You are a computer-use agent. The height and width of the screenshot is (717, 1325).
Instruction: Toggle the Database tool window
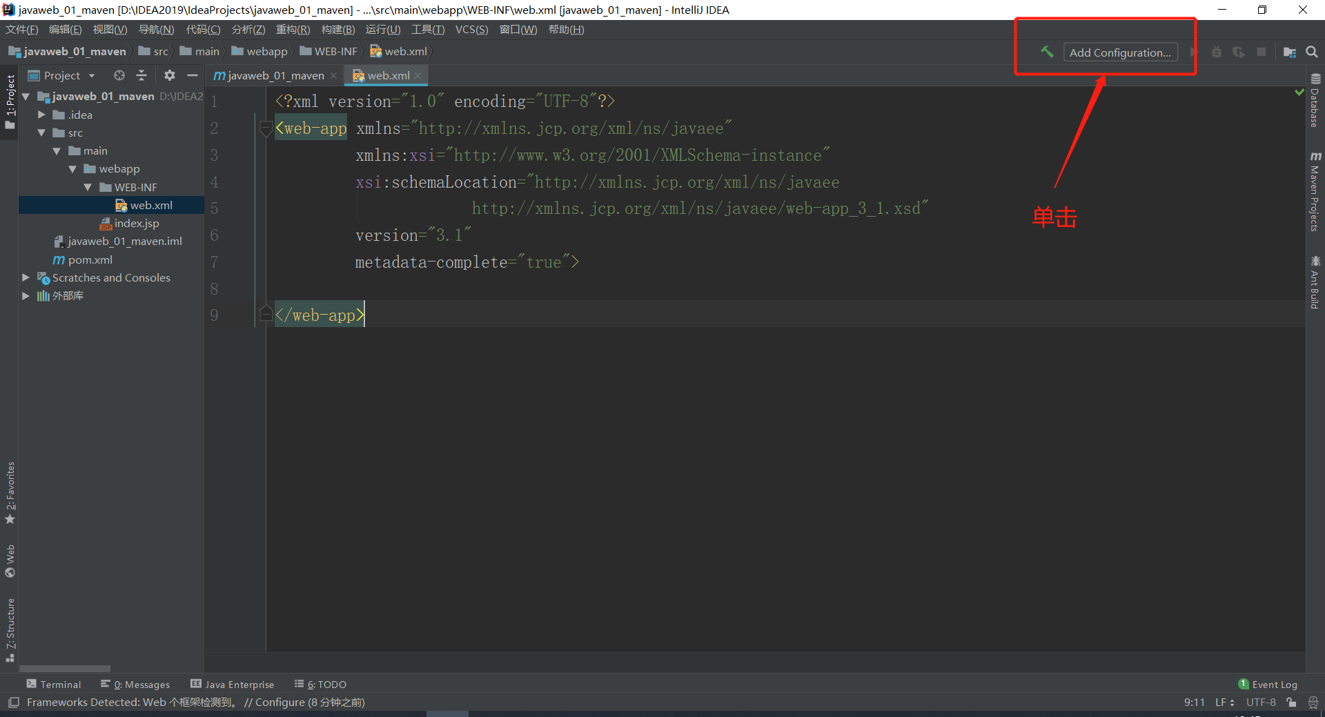(x=1315, y=101)
